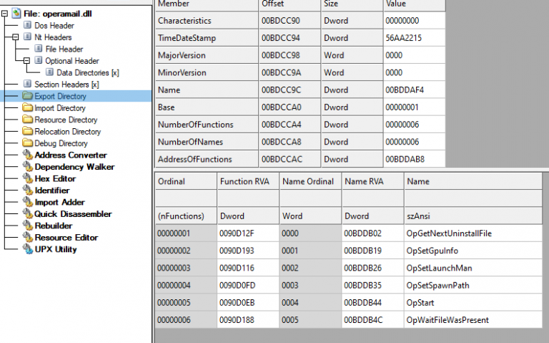Open the Hex Editor tool icon
This screenshot has width=549, height=343.
[28, 179]
